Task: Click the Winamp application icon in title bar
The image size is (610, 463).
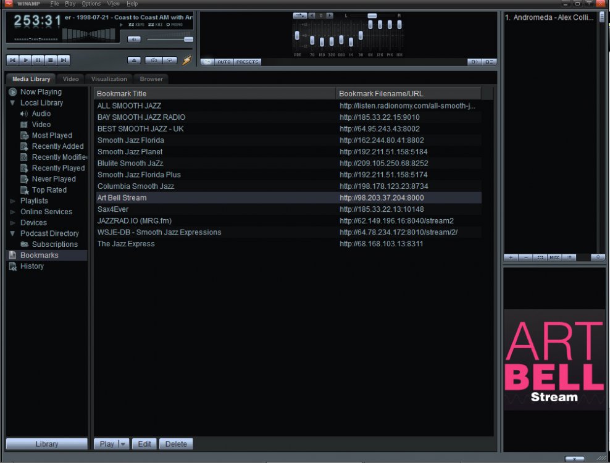Action: tap(8, 4)
